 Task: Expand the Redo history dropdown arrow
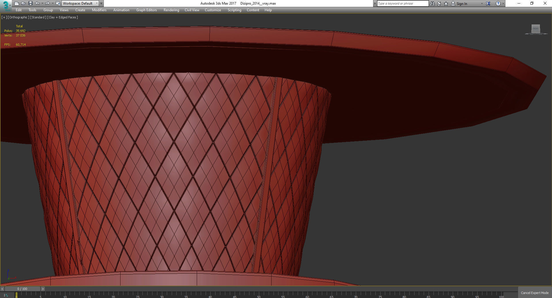coord(53,3)
